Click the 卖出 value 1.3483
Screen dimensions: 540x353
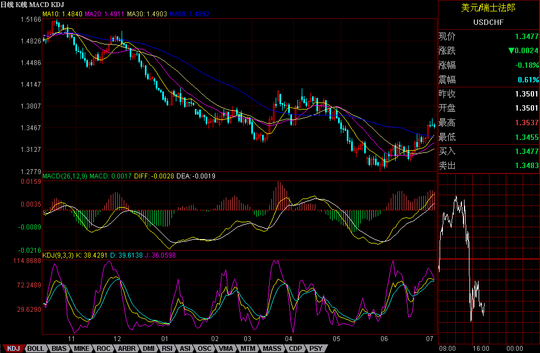[x=526, y=165]
